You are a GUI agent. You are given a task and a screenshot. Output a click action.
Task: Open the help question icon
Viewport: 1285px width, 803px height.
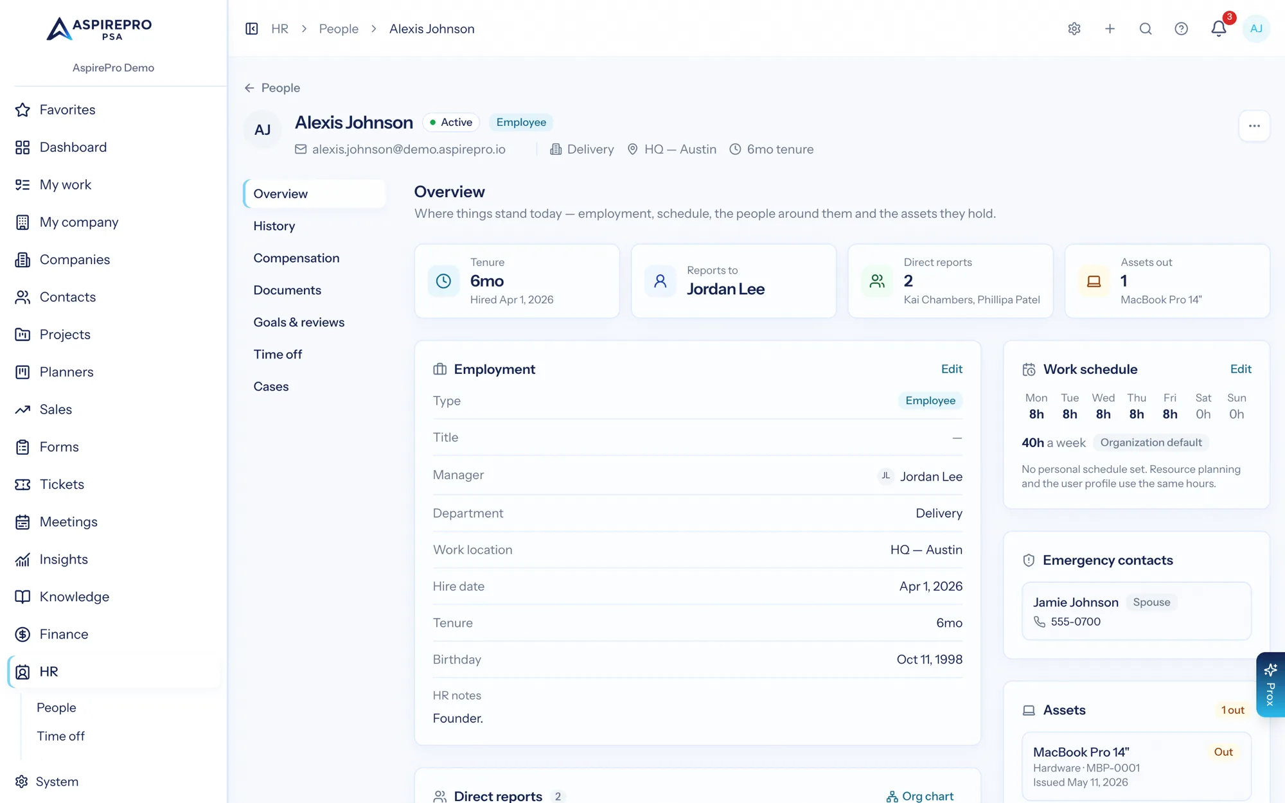pyautogui.click(x=1181, y=29)
